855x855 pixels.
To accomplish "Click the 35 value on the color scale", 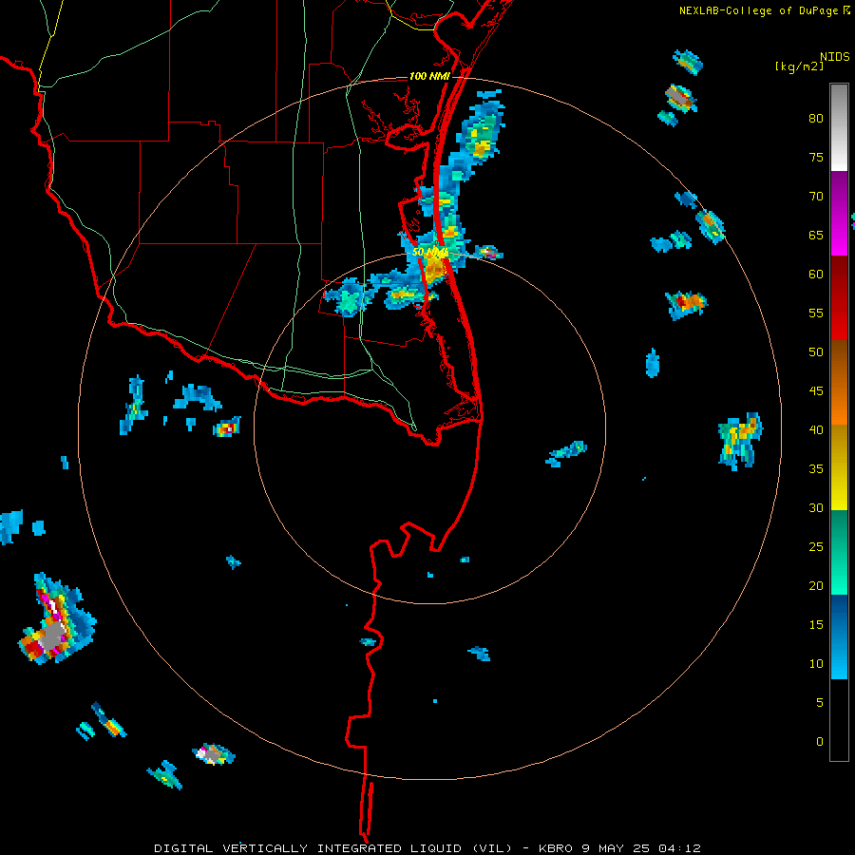I will (x=816, y=469).
